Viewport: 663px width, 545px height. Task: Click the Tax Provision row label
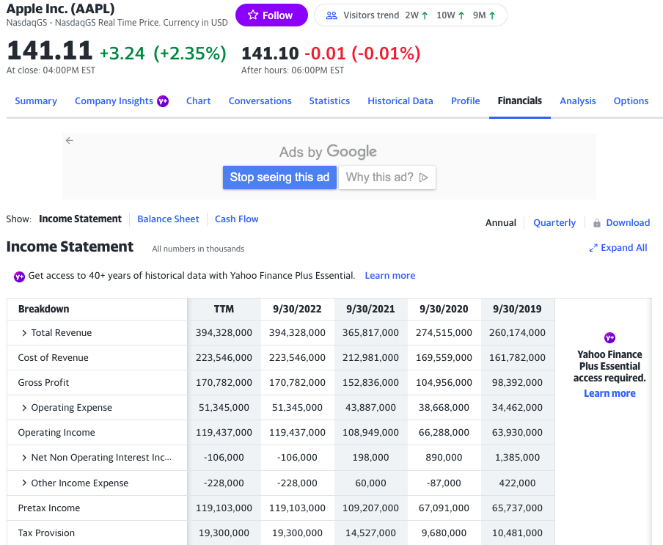(46, 533)
